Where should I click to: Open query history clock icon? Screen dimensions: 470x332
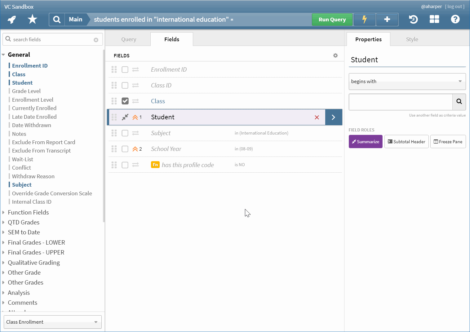[413, 20]
